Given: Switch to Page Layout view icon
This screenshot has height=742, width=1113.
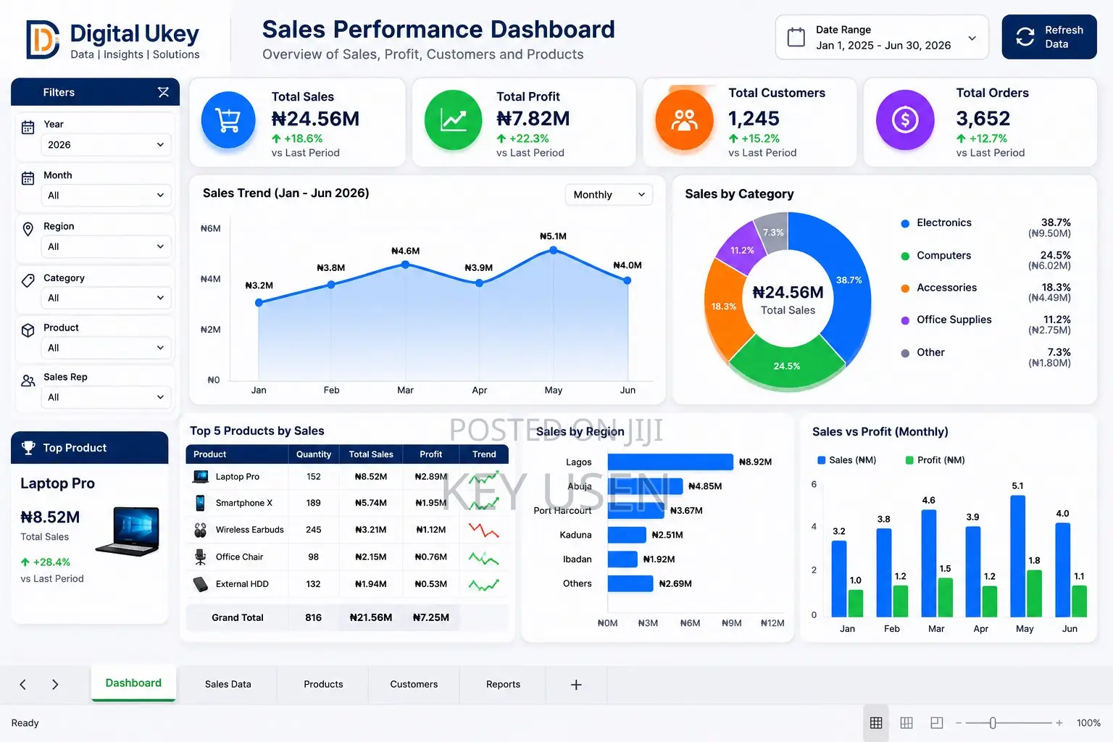Looking at the screenshot, I should point(906,722).
